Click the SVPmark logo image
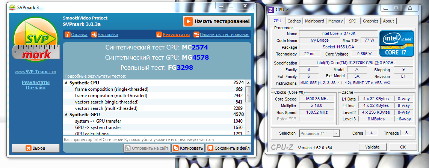 click(36, 42)
